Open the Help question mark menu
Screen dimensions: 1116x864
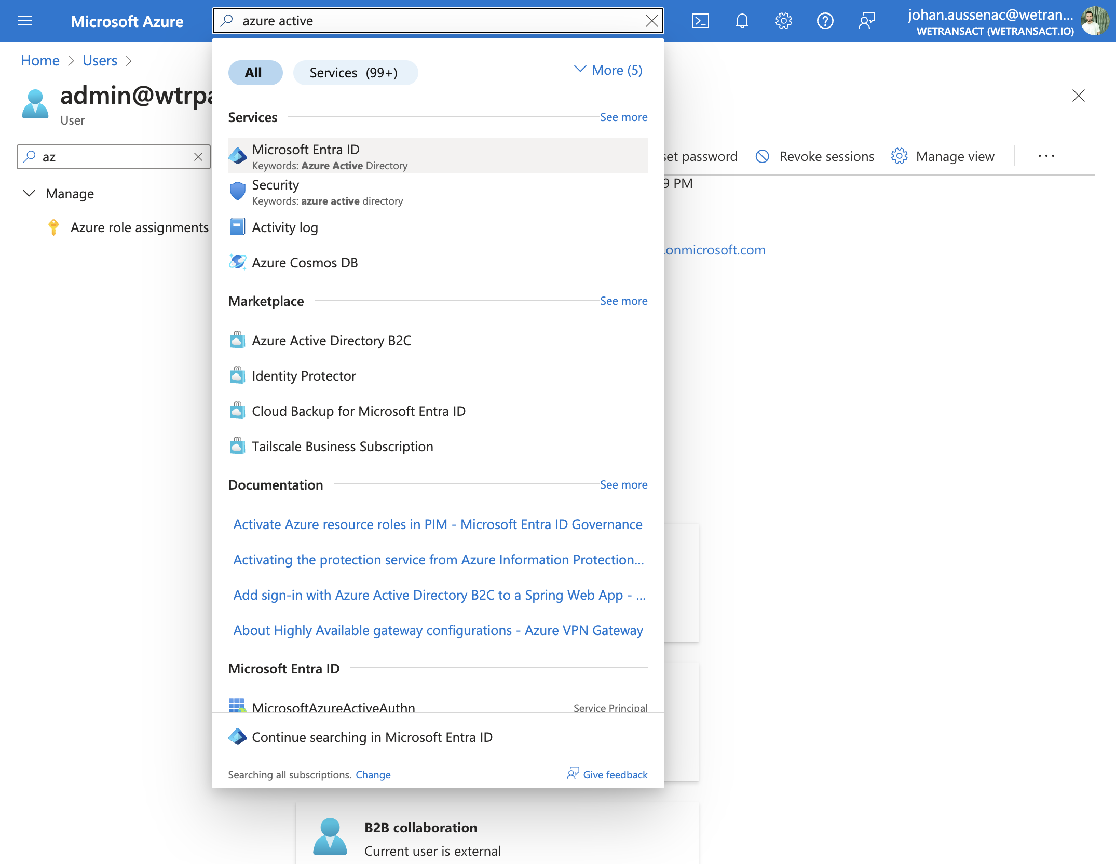coord(825,21)
